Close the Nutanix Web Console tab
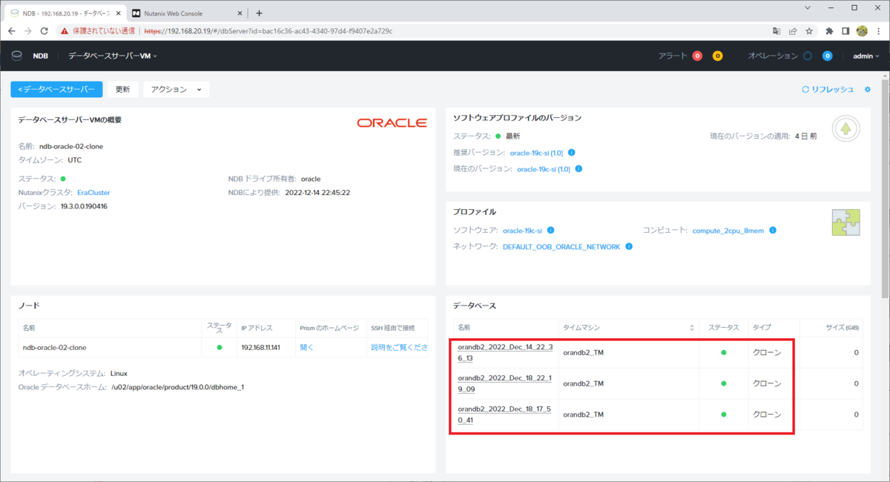890x482 pixels. click(240, 13)
